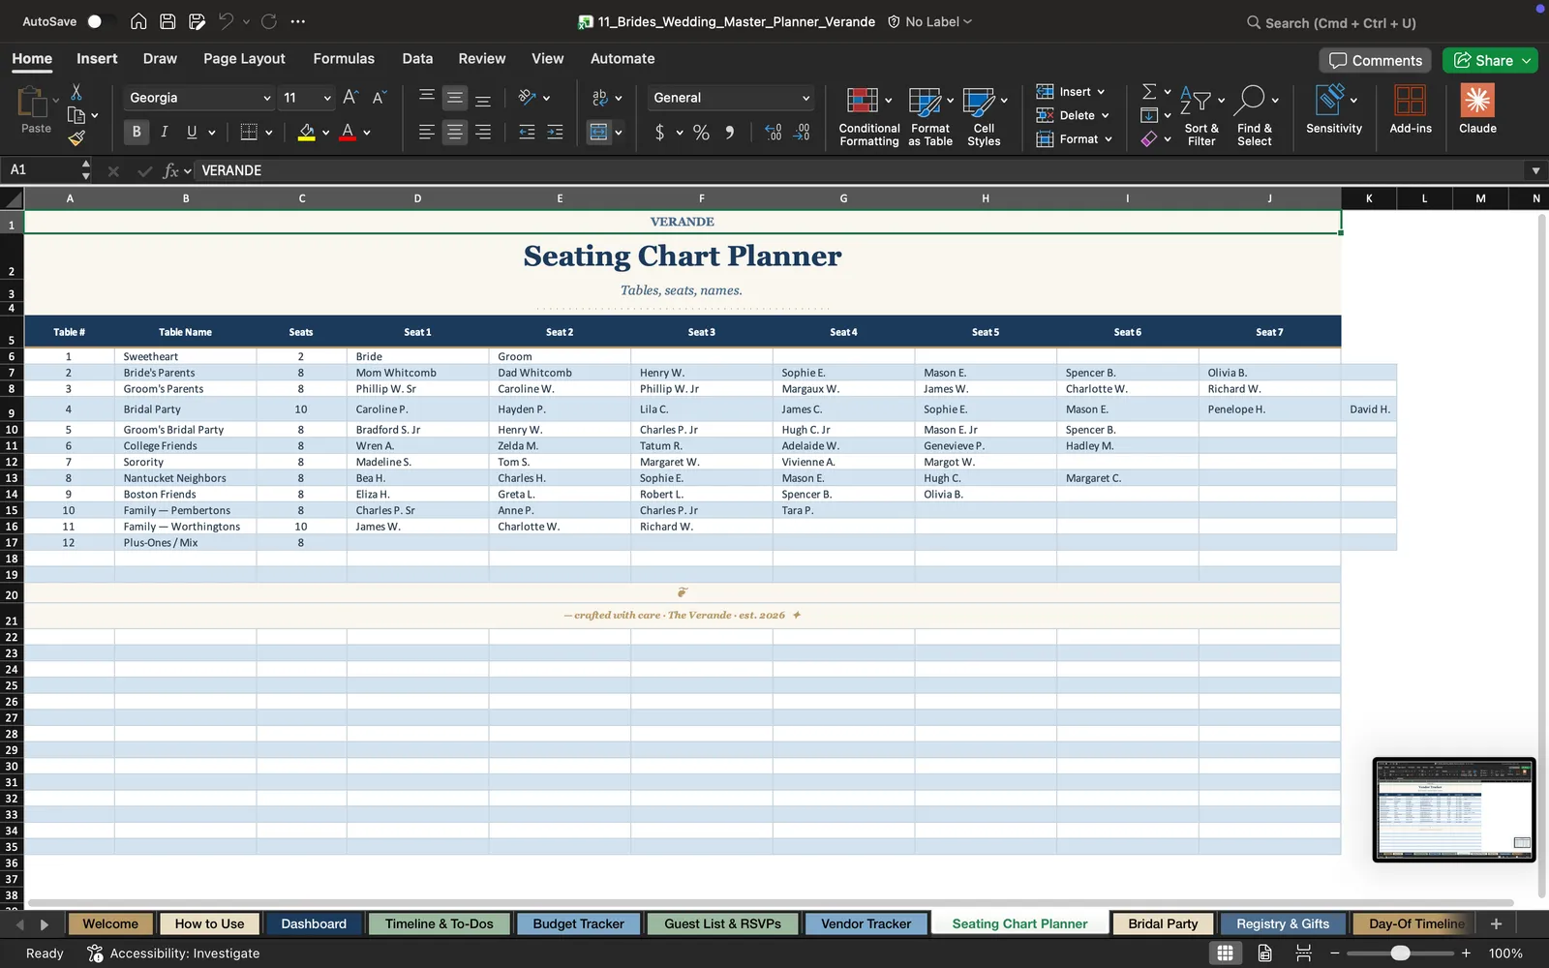Toggle the AutoSave switch
Image resolution: width=1549 pixels, height=968 pixels.
coord(99,21)
